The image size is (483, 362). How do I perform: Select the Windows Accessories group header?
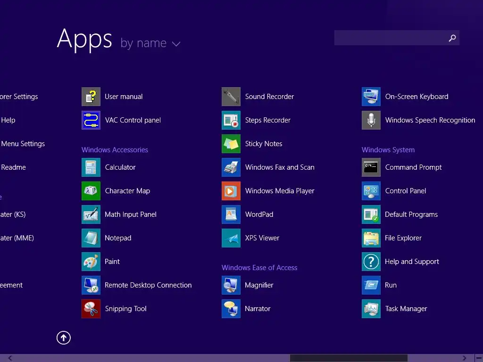(x=115, y=150)
